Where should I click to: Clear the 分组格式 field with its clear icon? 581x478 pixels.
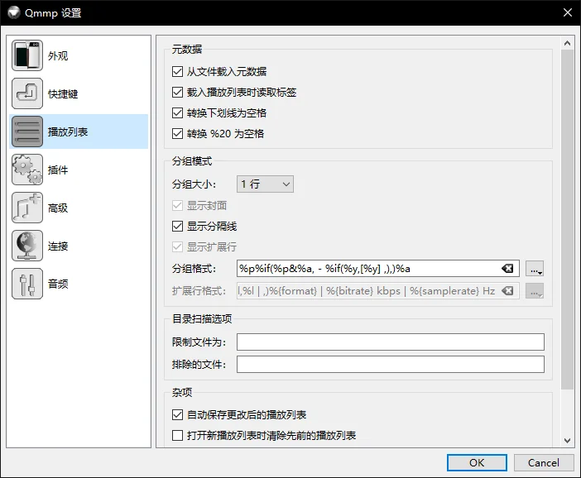[x=507, y=269]
